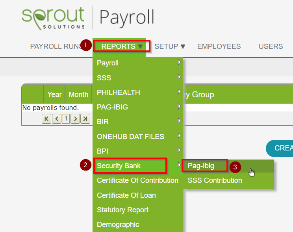The height and width of the screenshot is (232, 293).
Task: Go to first page of payroll list
Action: [x=46, y=119]
